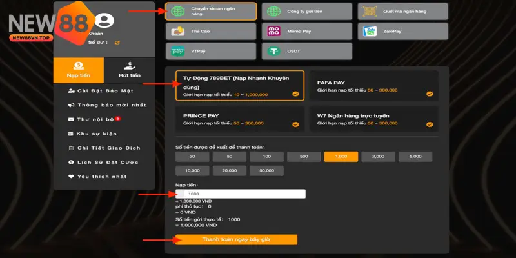Choose the ZaloPay payment method icon
516x258 pixels.
click(370, 31)
